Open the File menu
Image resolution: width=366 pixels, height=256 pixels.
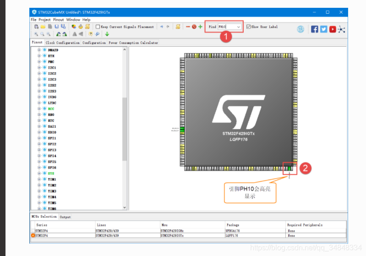(x=33, y=20)
